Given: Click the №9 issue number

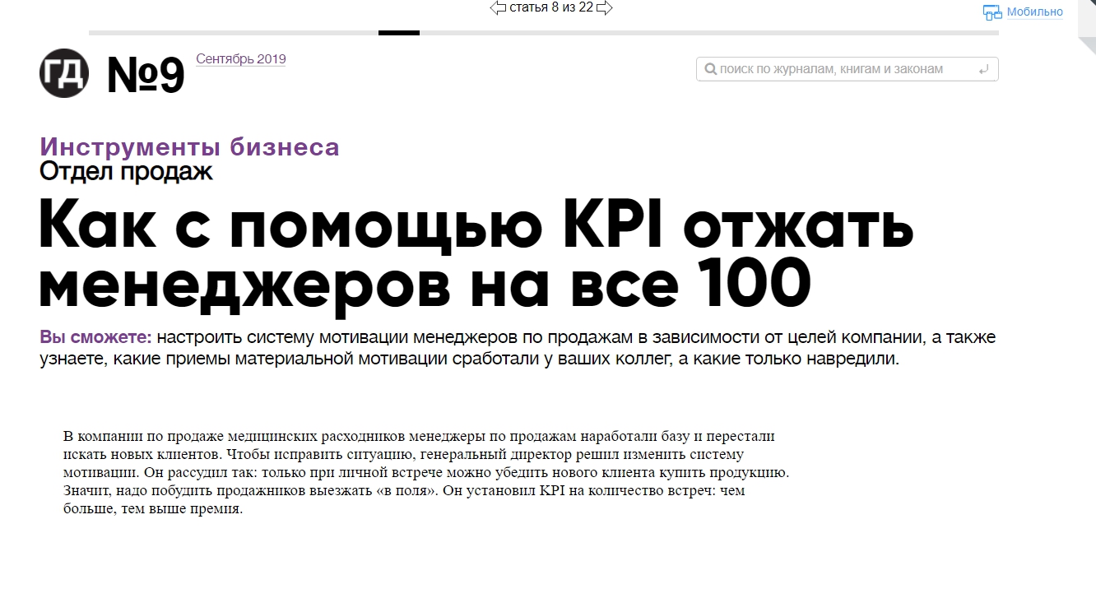Looking at the screenshot, I should coord(146,76).
